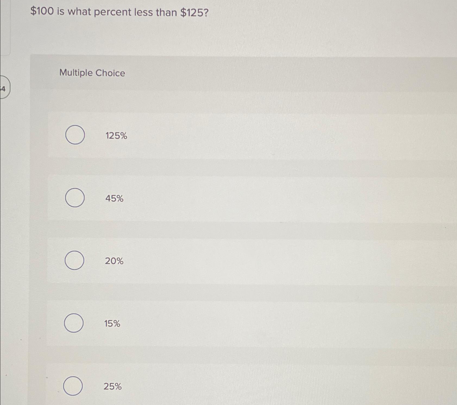Select the 25% answer radio button
This screenshot has height=405, width=457.
(x=74, y=386)
